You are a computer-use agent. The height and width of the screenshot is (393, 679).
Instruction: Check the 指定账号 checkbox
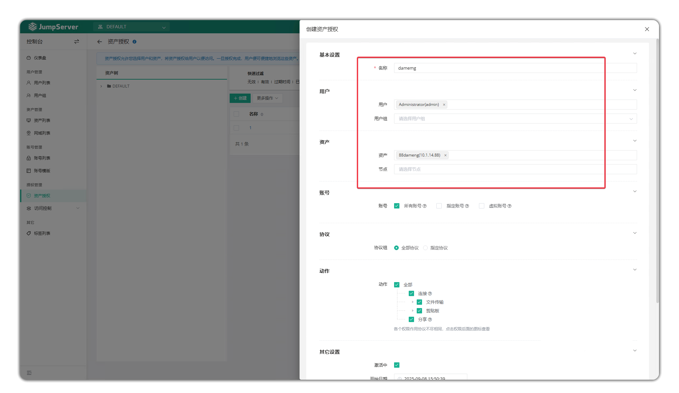(x=439, y=206)
